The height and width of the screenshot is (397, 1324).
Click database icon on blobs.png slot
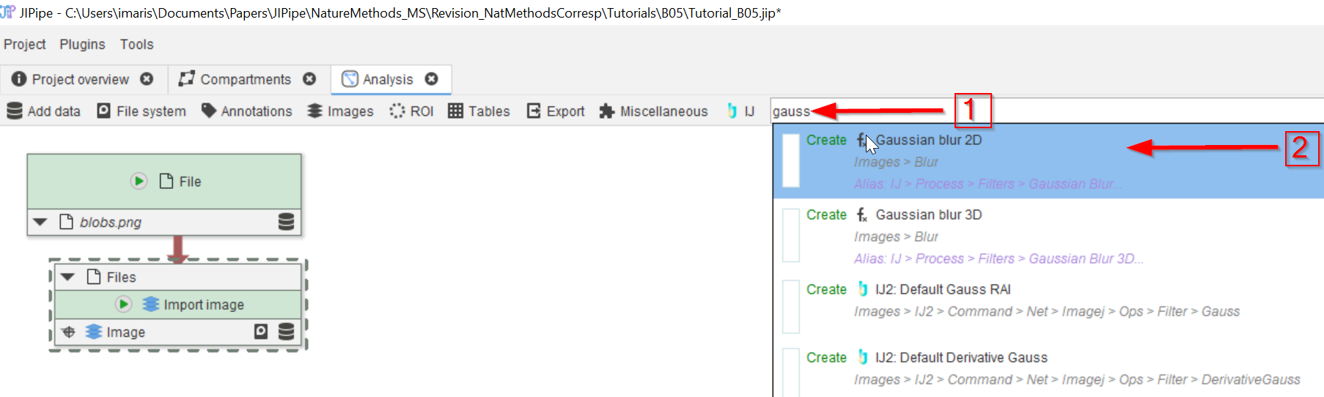286,222
